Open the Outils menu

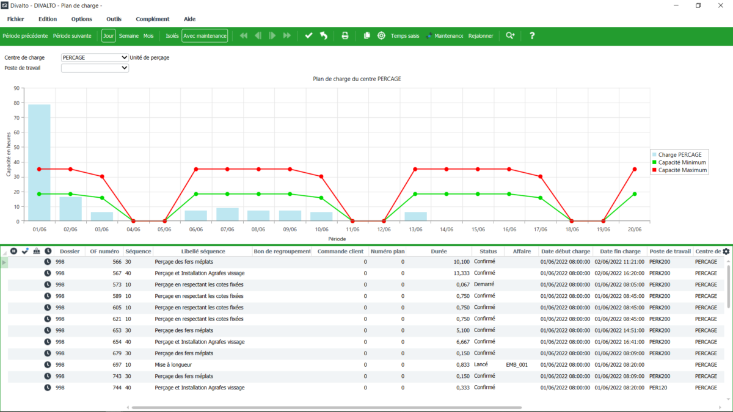[x=114, y=19]
